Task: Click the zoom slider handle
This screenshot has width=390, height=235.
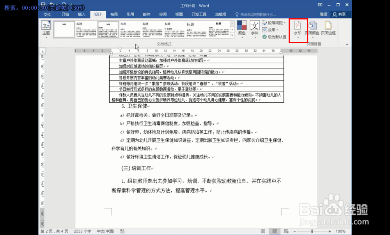Action: click(x=312, y=231)
